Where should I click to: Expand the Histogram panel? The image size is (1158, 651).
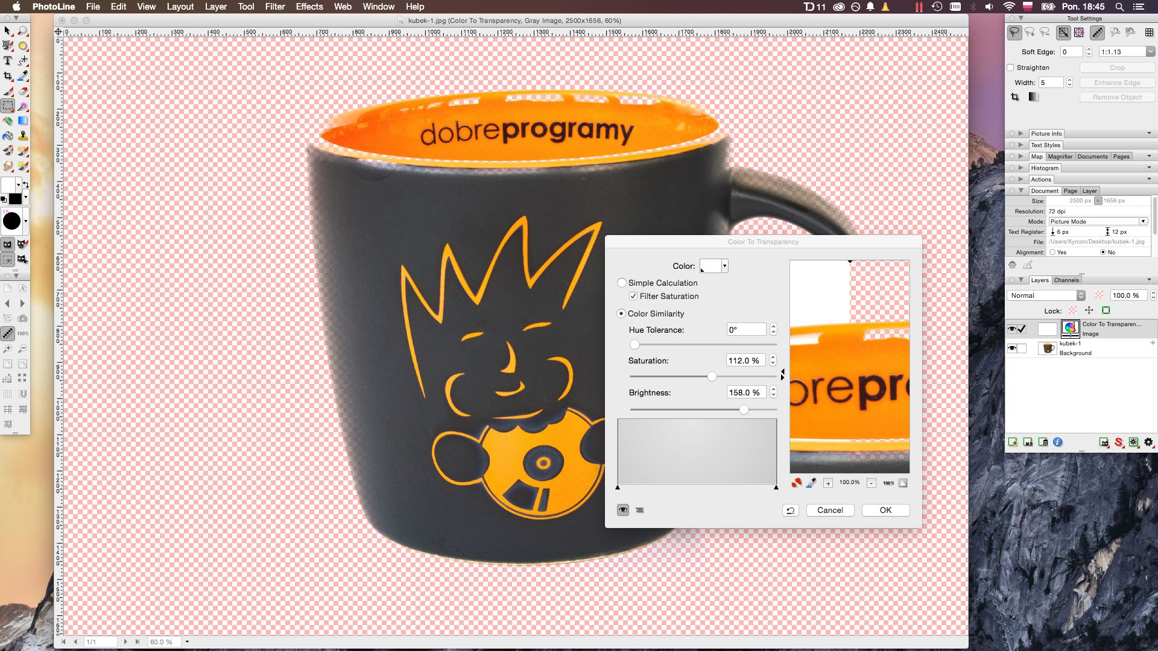pos(1021,168)
